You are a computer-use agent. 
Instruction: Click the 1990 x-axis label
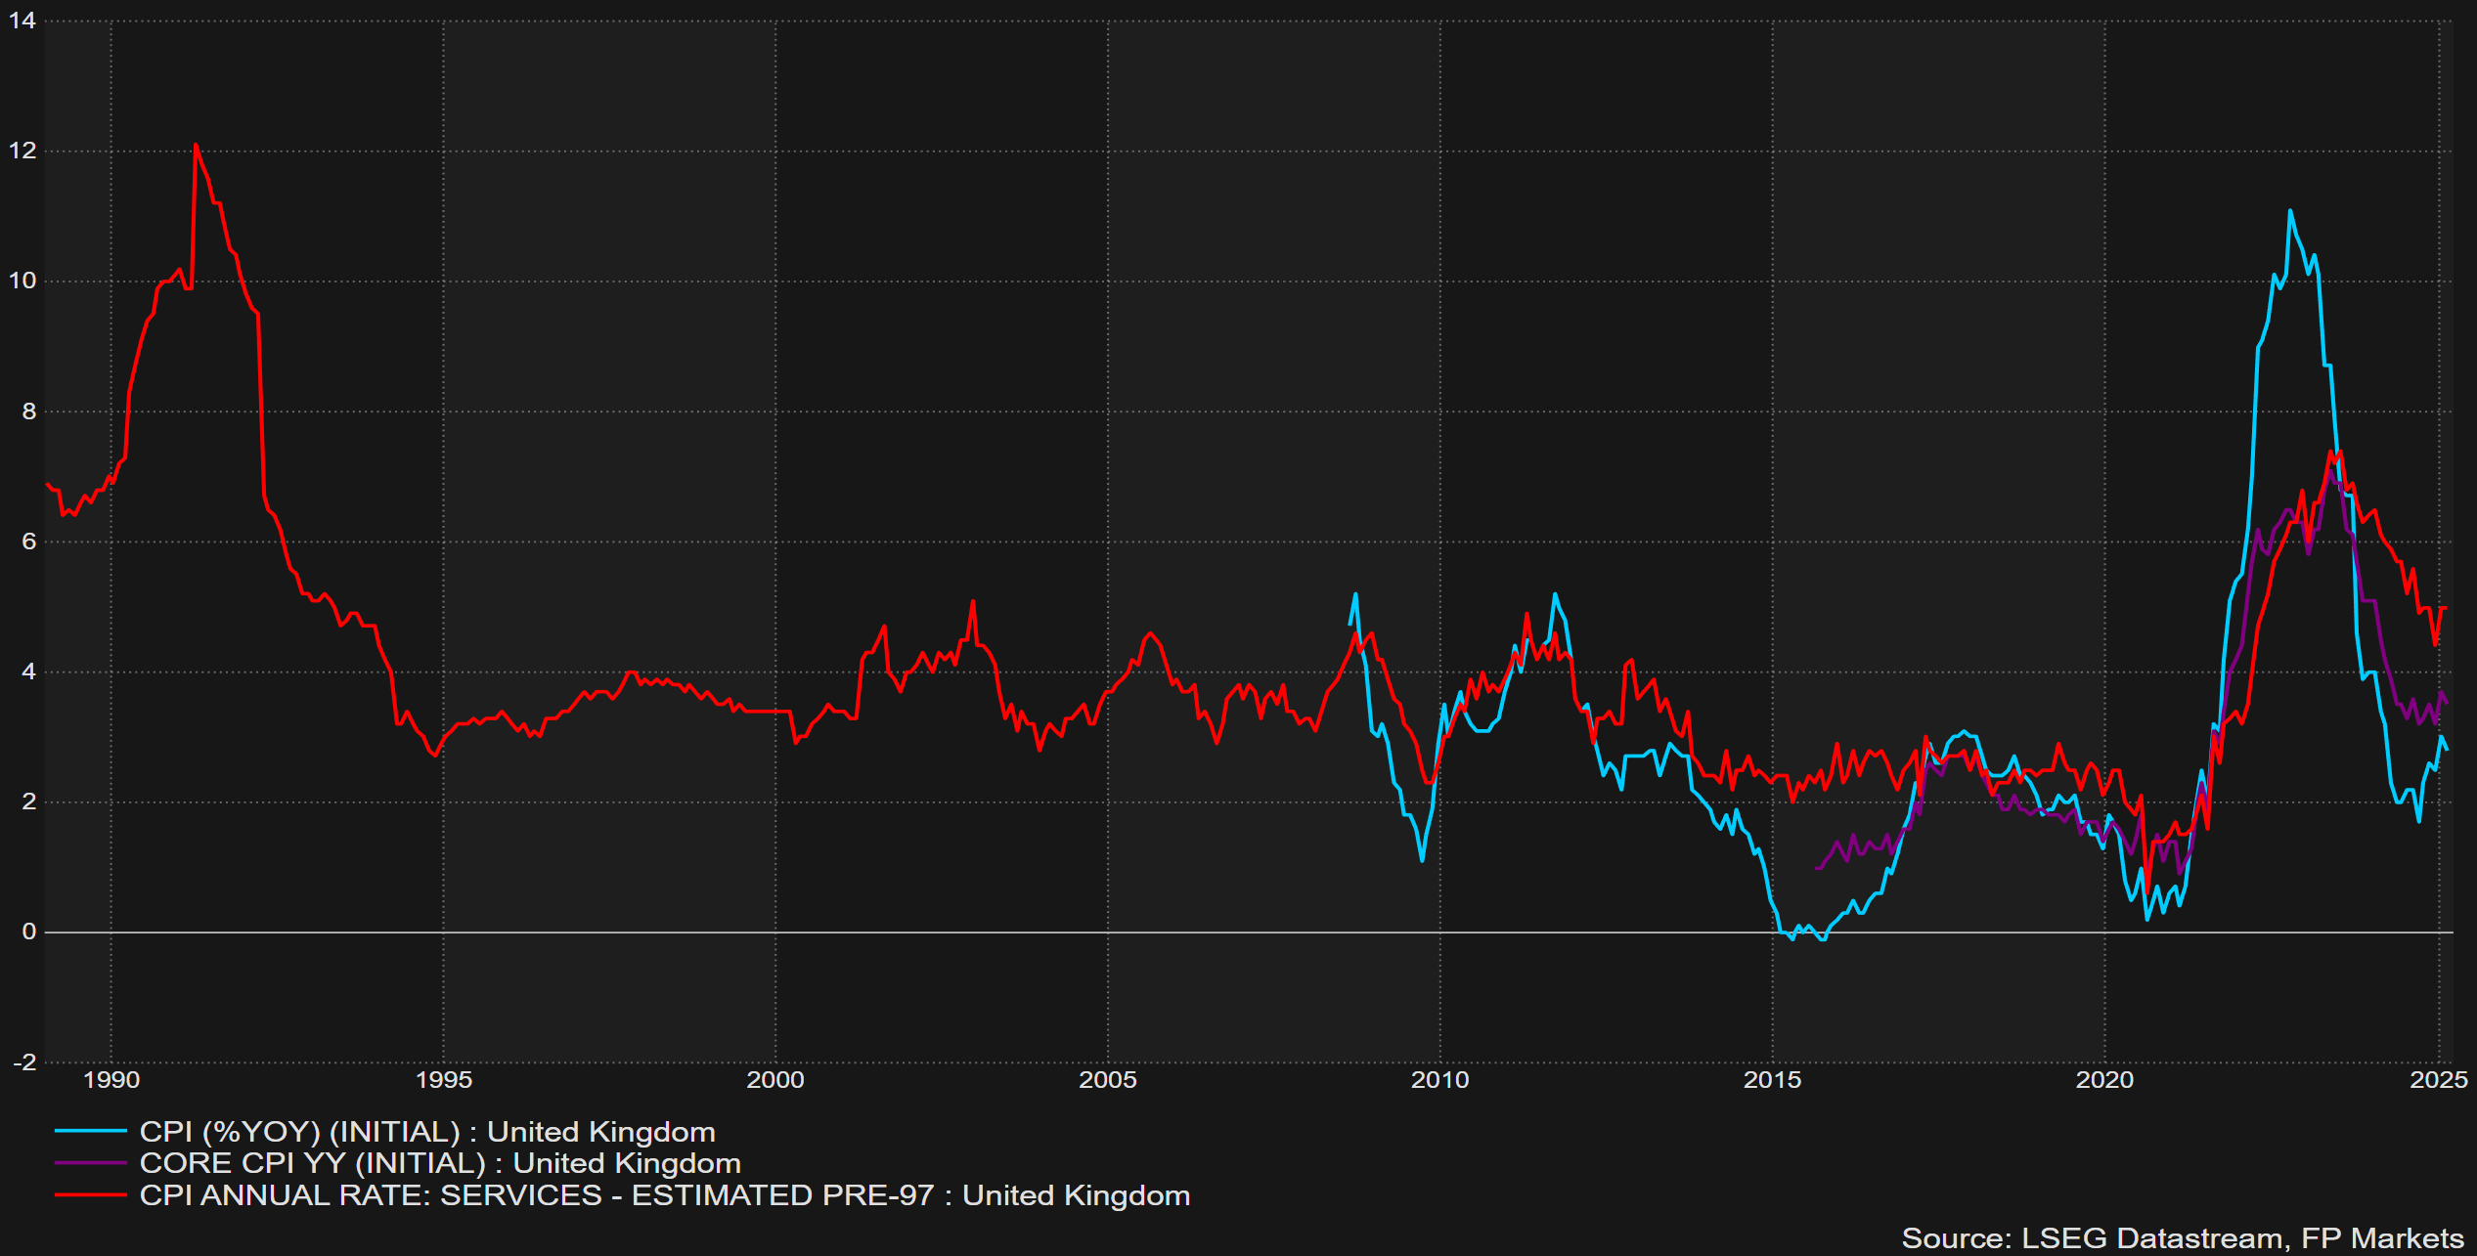(x=111, y=1080)
